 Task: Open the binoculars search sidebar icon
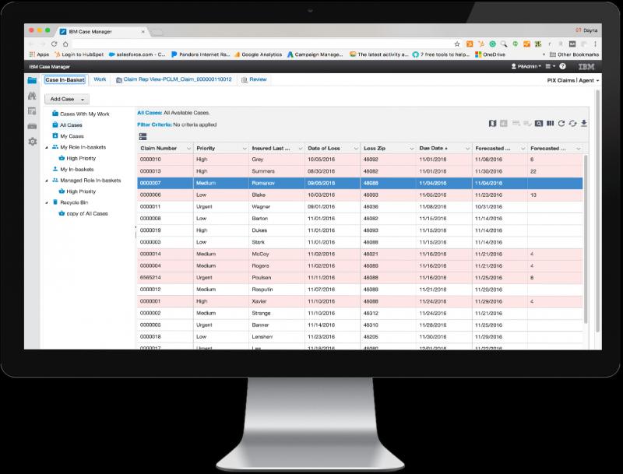pos(32,96)
